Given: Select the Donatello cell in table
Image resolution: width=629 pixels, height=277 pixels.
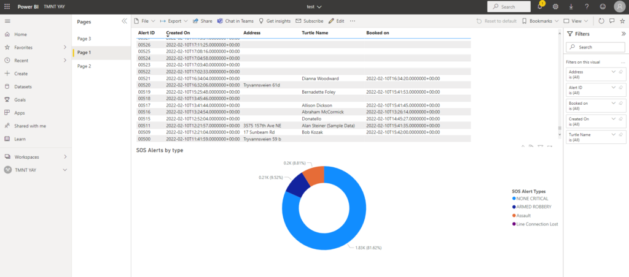Looking at the screenshot, I should [312, 118].
